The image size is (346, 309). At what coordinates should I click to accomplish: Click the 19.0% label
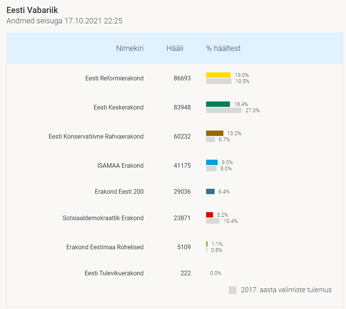click(x=242, y=75)
